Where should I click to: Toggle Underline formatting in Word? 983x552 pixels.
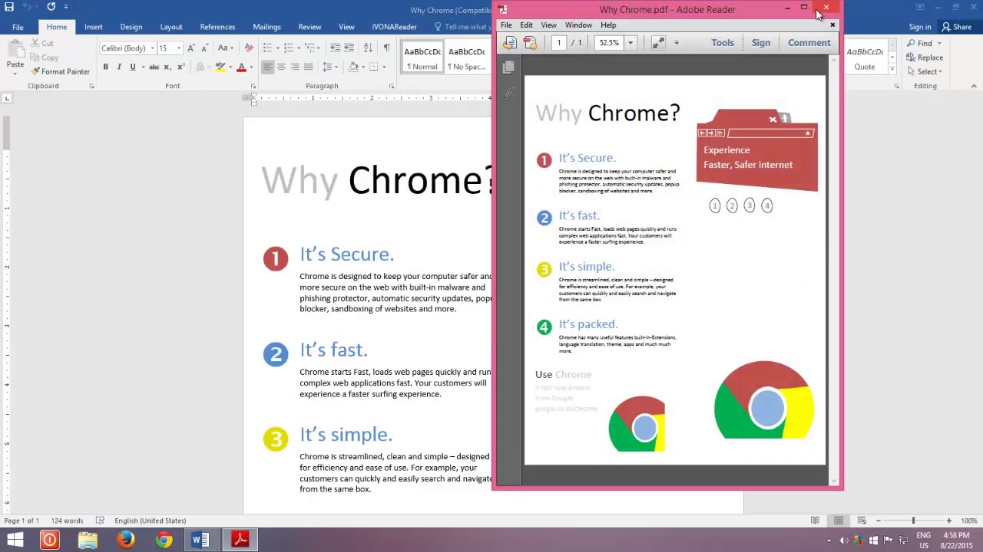[132, 67]
